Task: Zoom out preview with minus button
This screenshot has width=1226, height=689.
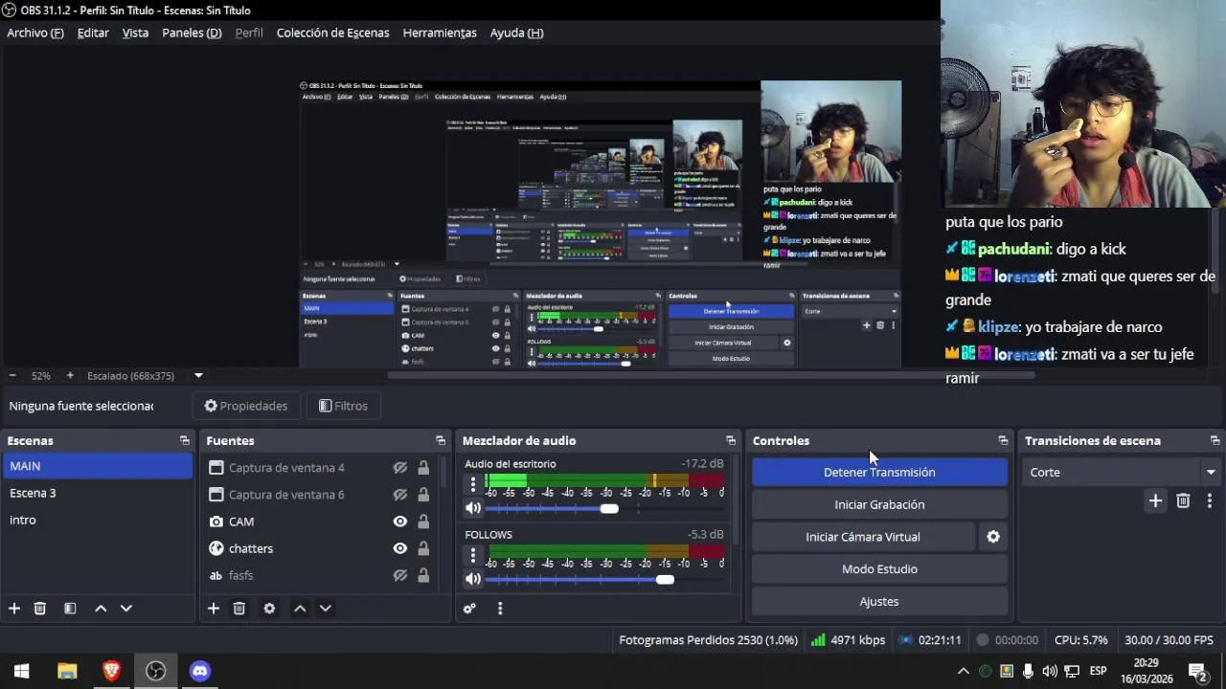Action: coord(12,376)
